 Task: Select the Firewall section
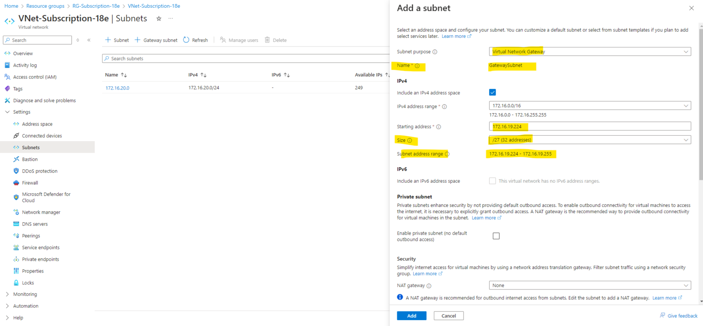[30, 182]
